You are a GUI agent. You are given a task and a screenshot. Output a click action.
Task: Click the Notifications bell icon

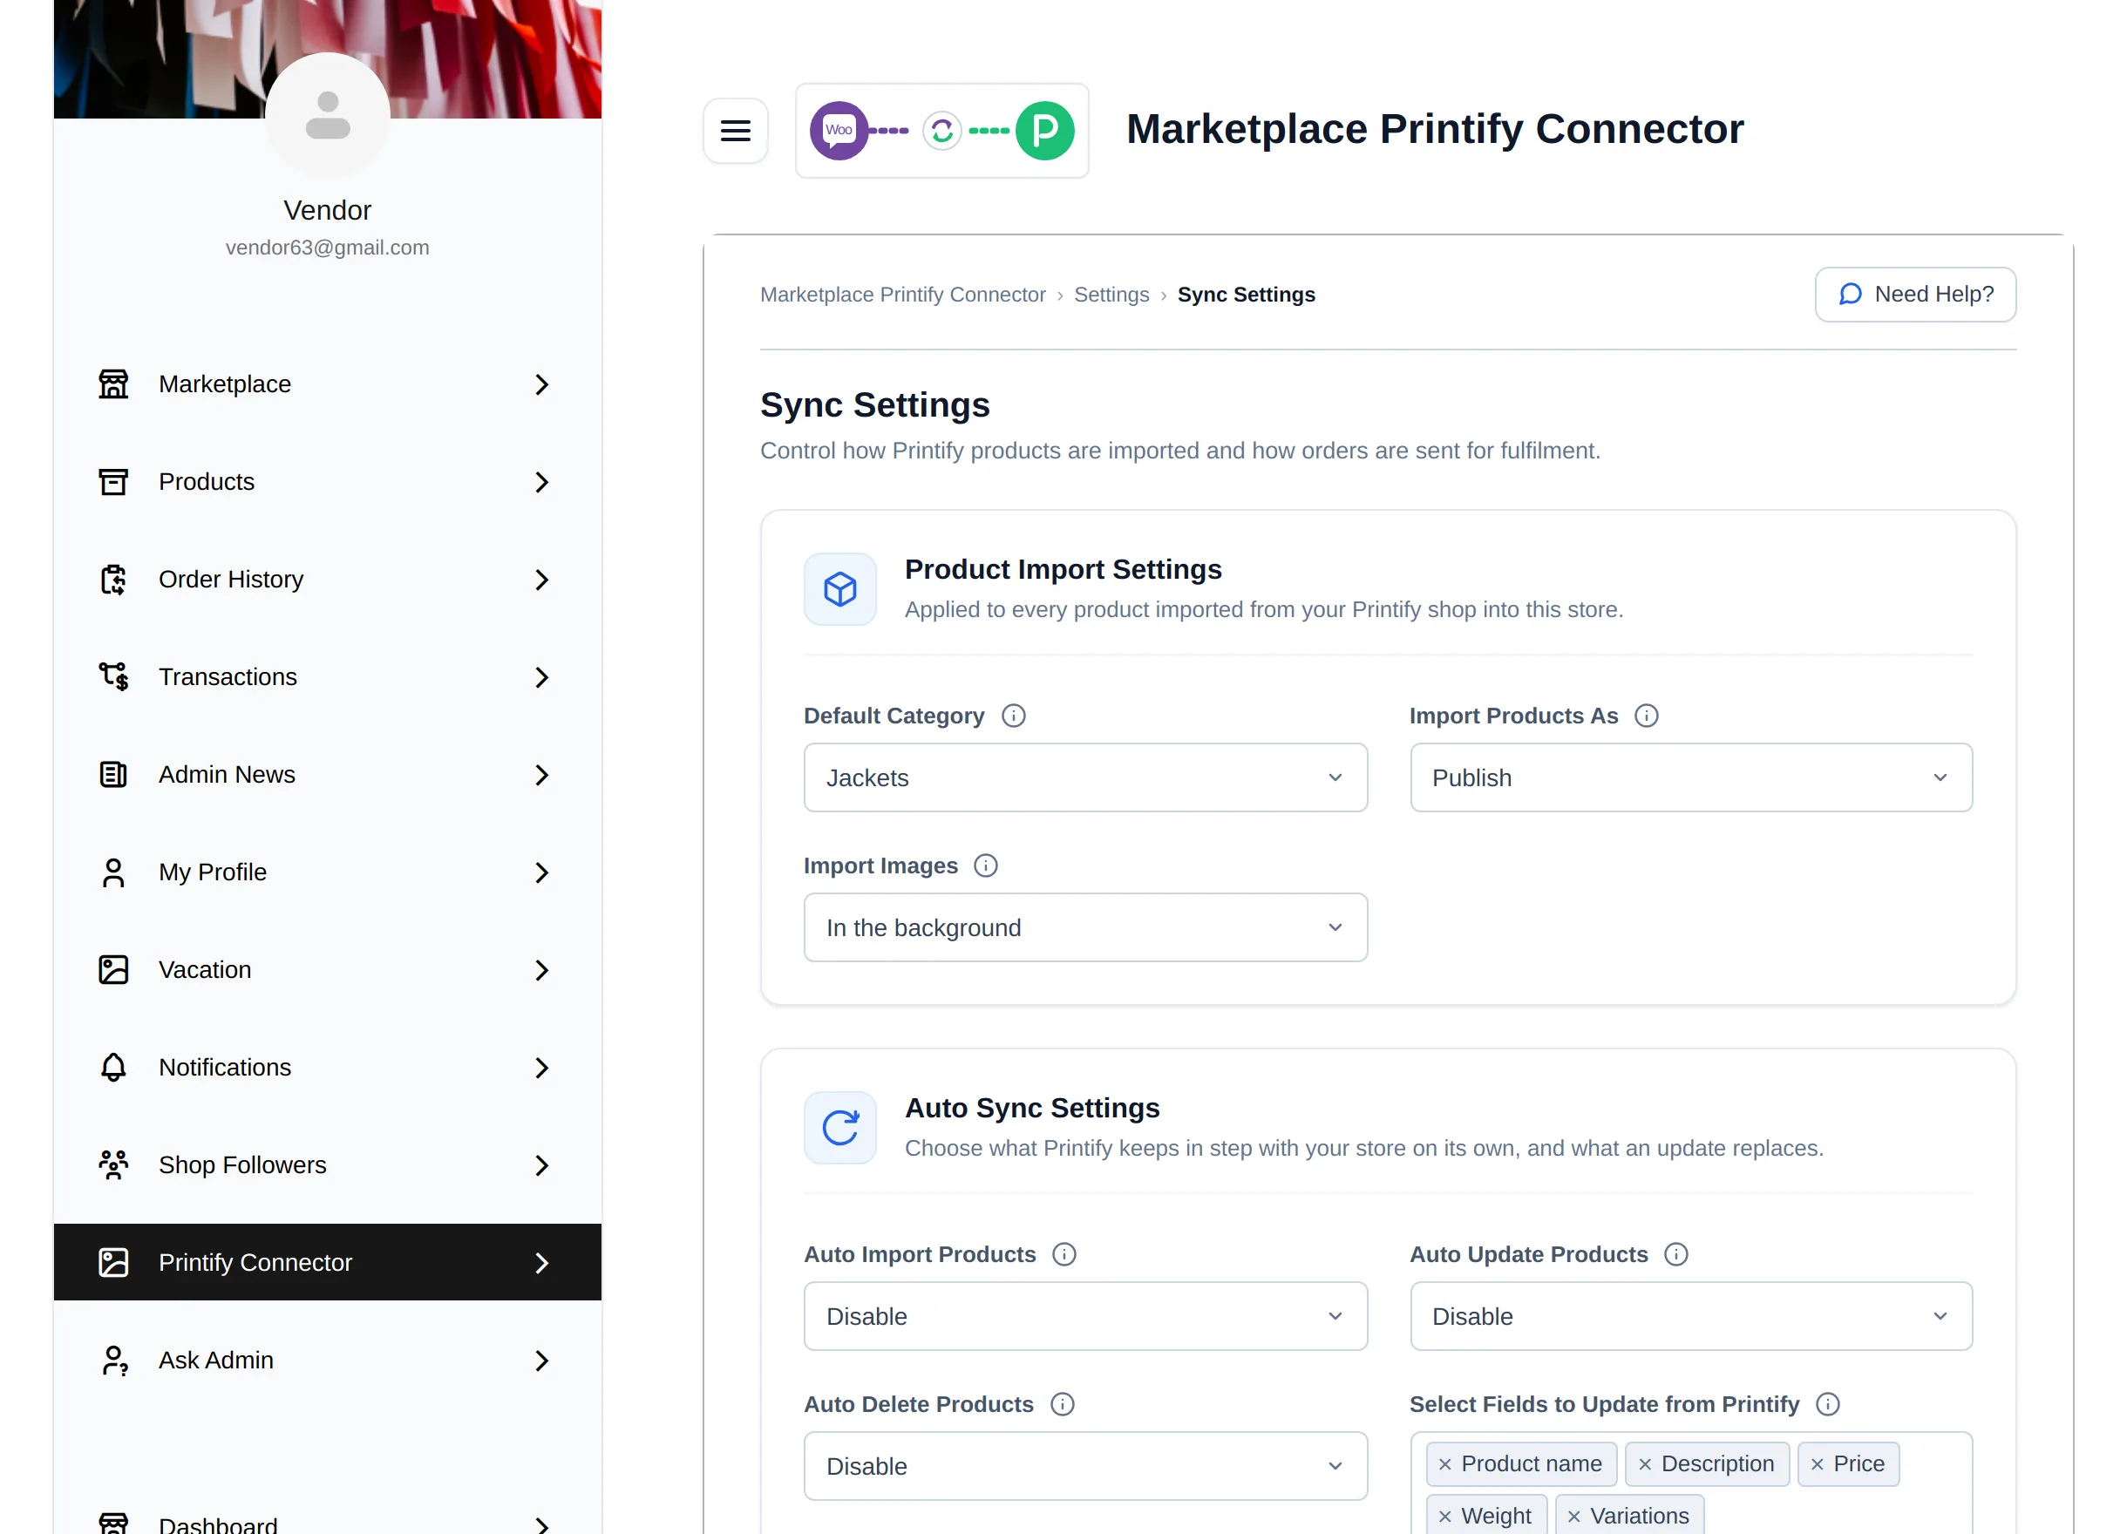pyautogui.click(x=113, y=1067)
